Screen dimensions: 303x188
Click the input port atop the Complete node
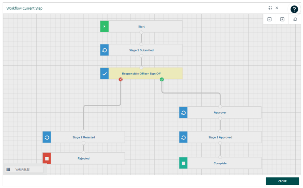[x=220, y=157]
